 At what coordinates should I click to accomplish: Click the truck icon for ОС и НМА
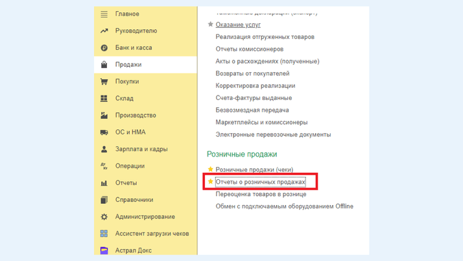click(104, 132)
